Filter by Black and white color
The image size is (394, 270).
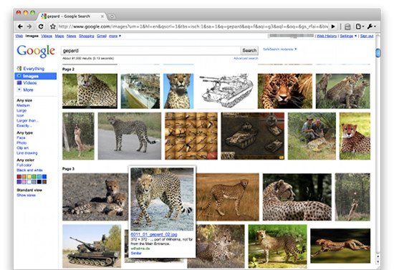coord(29,170)
